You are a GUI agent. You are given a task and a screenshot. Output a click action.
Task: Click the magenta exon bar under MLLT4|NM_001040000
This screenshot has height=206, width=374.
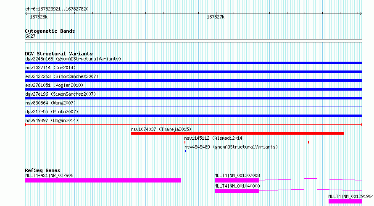[237, 191]
